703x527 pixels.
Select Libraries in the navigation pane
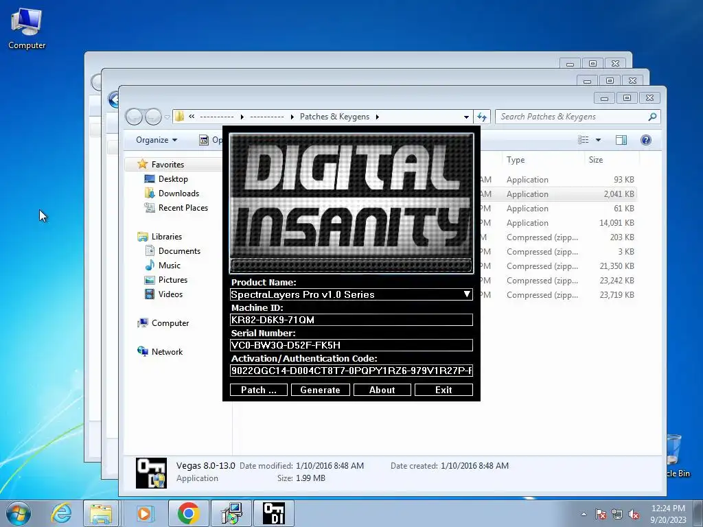[166, 237]
